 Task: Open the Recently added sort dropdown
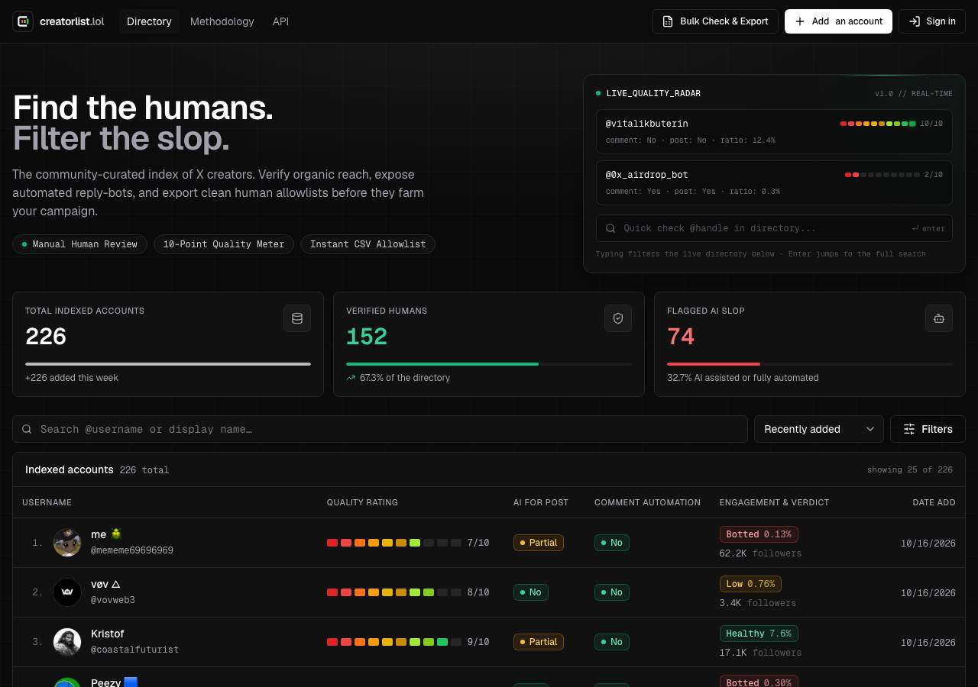(819, 429)
